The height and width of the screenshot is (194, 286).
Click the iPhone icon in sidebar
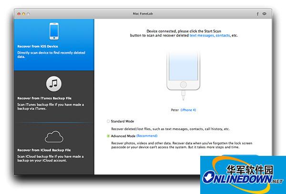coord(54,31)
